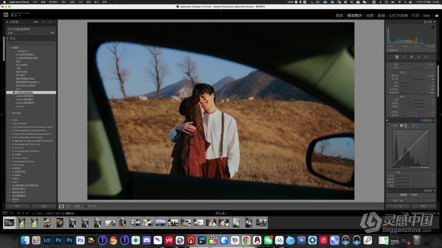Open the Edit (basic adjustments) tool icon
Screen dimensions: 442x248
tap(396, 57)
